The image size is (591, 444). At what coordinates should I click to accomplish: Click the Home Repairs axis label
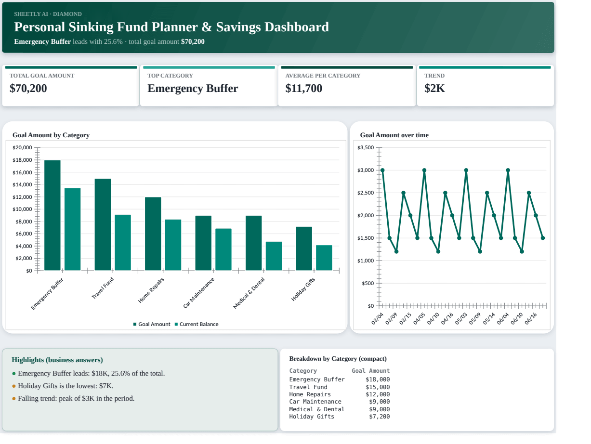[x=151, y=290]
